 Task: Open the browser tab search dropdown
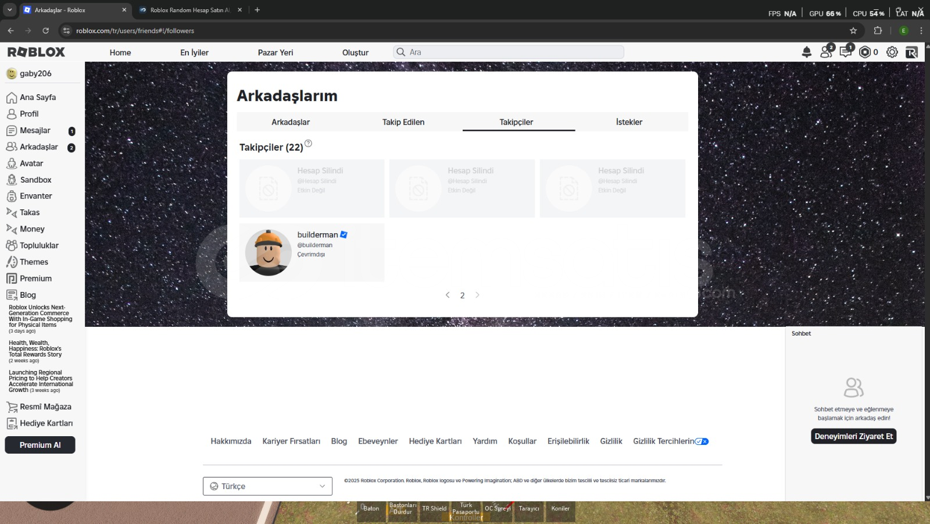tap(10, 10)
